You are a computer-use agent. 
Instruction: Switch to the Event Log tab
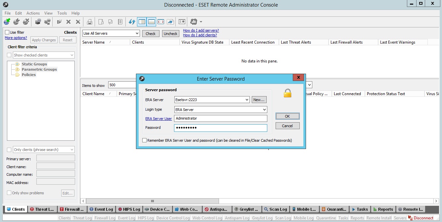coord(101,209)
